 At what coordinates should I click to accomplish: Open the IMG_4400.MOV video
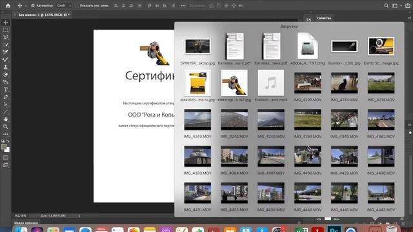(x=308, y=156)
